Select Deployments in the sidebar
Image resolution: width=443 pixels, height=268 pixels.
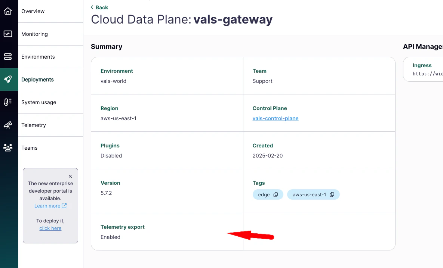coord(37,79)
